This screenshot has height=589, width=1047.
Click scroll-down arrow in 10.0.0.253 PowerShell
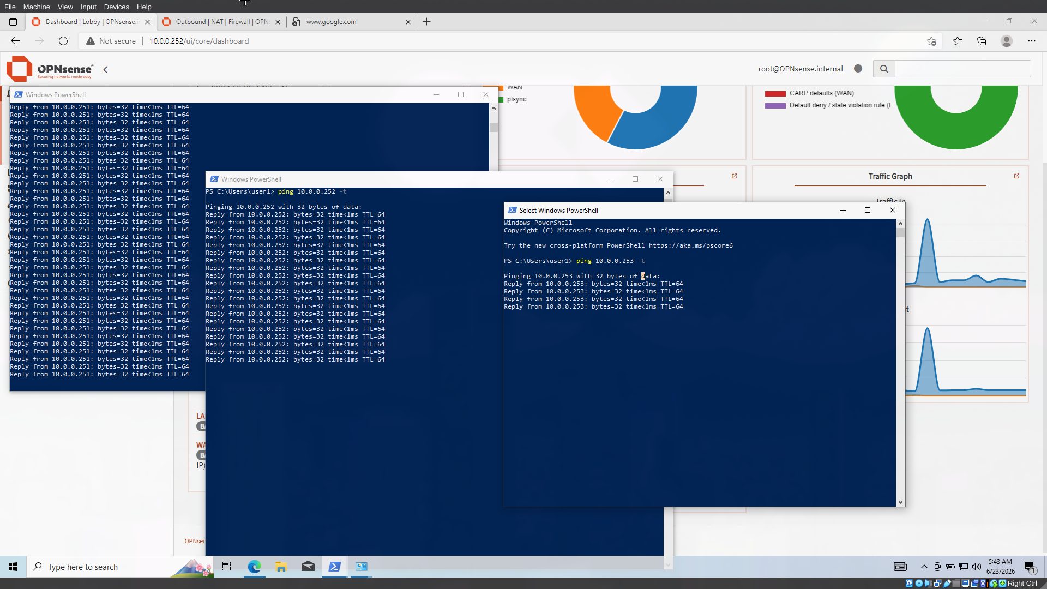tap(900, 502)
